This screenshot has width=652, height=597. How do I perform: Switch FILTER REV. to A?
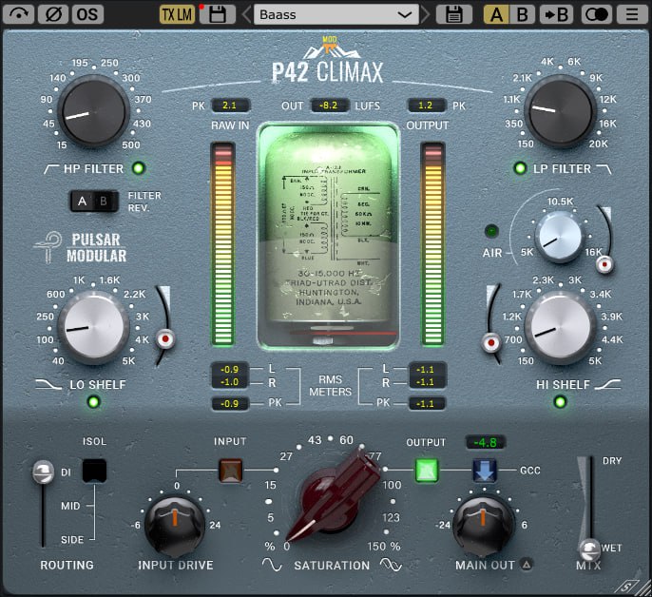(x=83, y=202)
